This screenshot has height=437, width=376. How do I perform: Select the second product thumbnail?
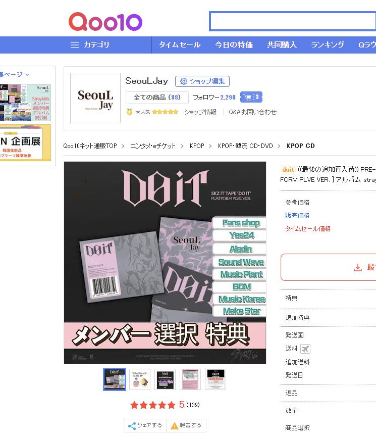coord(140,379)
